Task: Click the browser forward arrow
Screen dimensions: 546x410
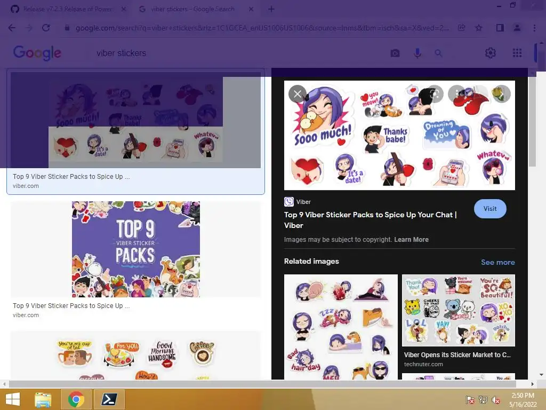Action: click(x=29, y=28)
